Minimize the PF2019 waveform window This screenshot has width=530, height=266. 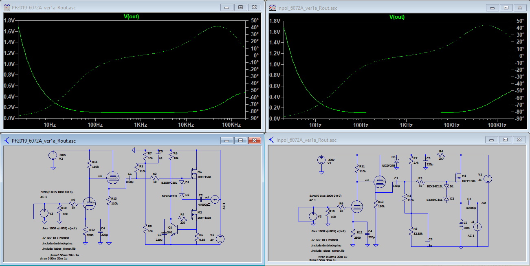click(x=227, y=7)
